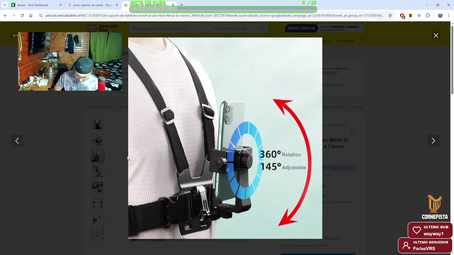View site information icon in address bar
The width and height of the screenshot is (454, 255).
[x=41, y=16]
